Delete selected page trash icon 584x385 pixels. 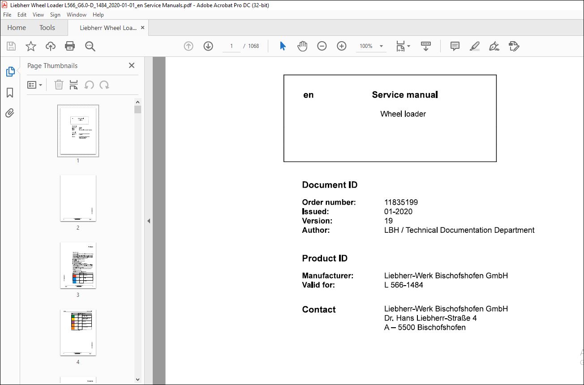59,85
